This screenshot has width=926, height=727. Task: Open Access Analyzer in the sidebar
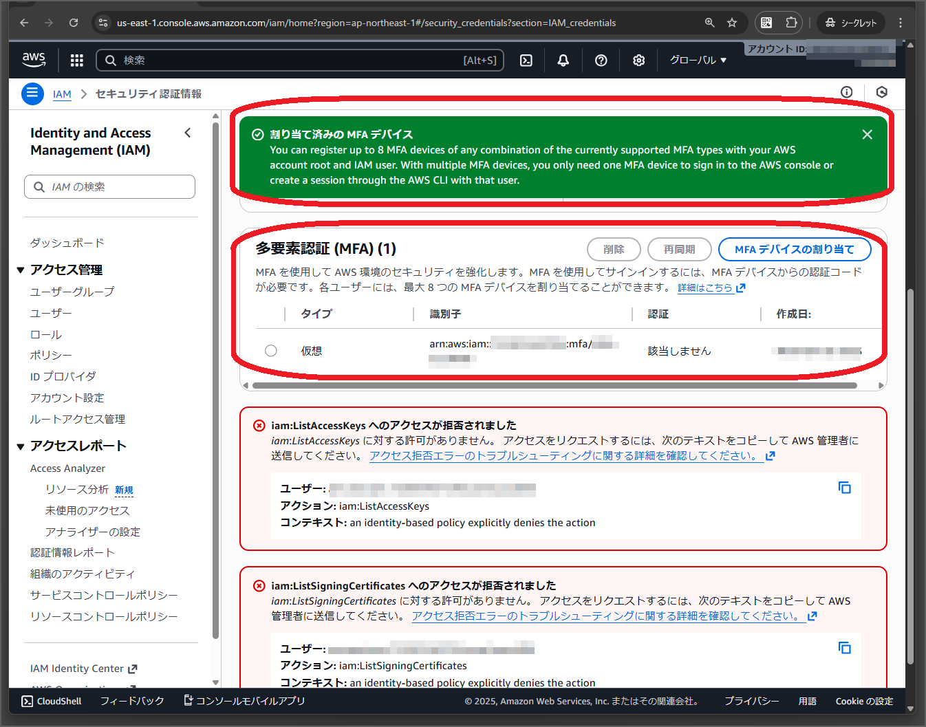point(68,468)
